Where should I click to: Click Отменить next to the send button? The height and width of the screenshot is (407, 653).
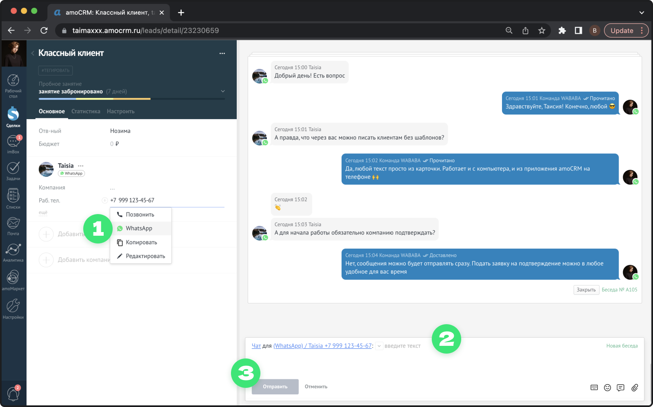[x=316, y=387]
